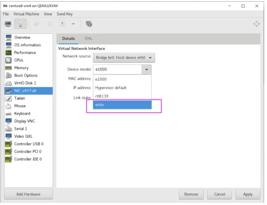Click the Controller USB 0 icon

click(x=8, y=144)
